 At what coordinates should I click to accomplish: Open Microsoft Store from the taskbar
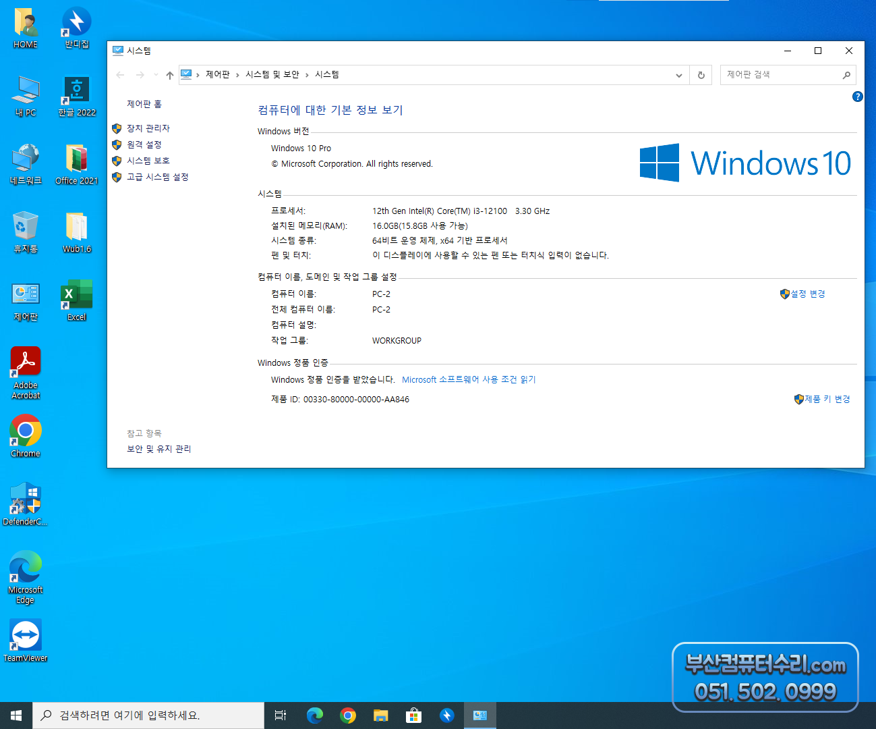pyautogui.click(x=414, y=715)
